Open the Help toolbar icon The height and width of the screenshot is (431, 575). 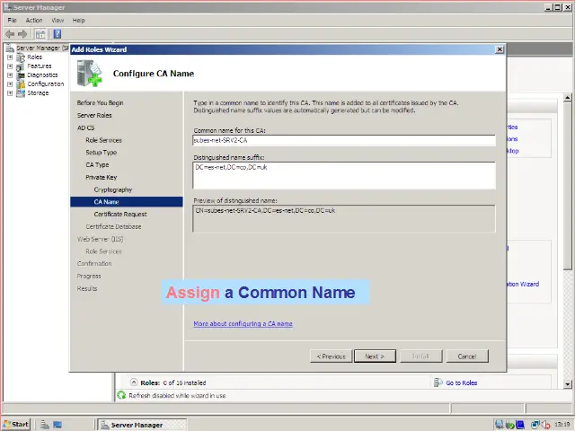point(57,34)
